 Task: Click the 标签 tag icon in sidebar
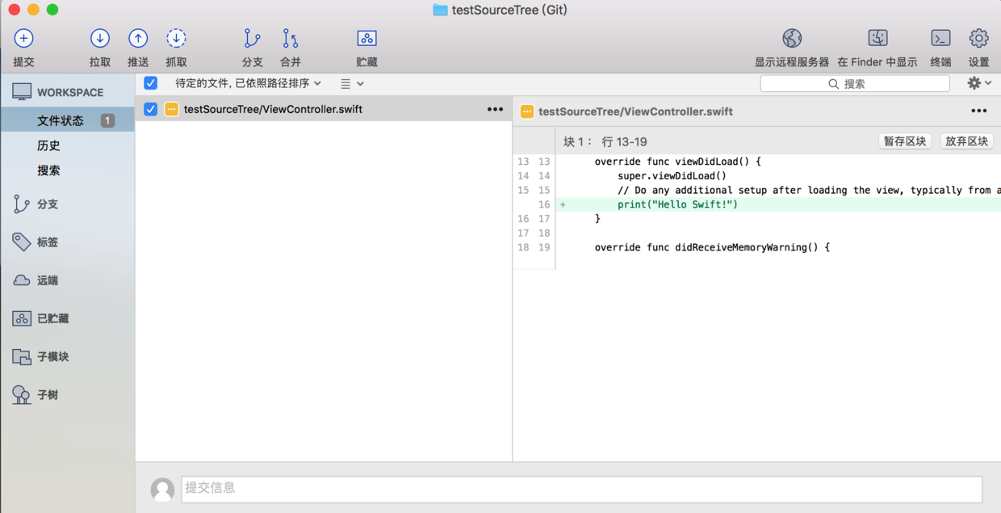(22, 242)
